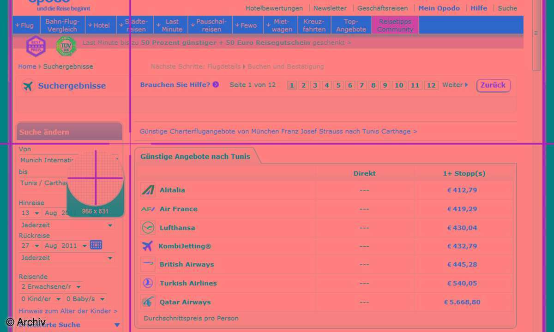Select the Alitalia price € 412,79
Viewport: 554px width, 332px height.
[x=462, y=190]
